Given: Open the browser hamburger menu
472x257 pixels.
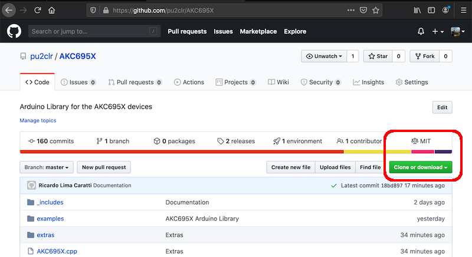Looking at the screenshot, I should (x=464, y=11).
